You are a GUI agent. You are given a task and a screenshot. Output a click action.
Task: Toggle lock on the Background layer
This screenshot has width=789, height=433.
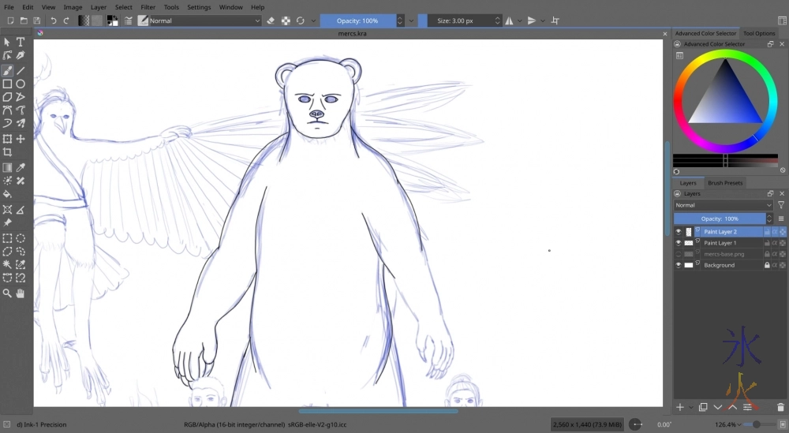pos(766,265)
